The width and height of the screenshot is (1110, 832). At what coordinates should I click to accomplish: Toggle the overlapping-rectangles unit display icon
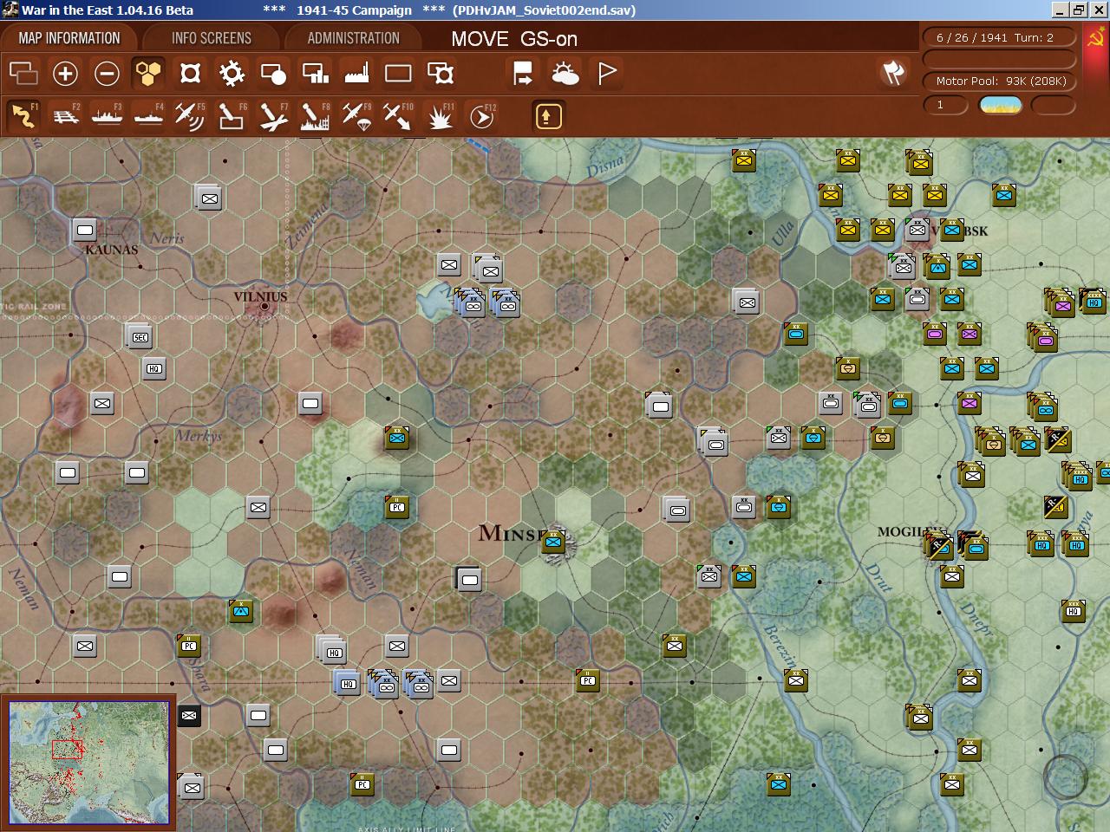click(x=23, y=74)
